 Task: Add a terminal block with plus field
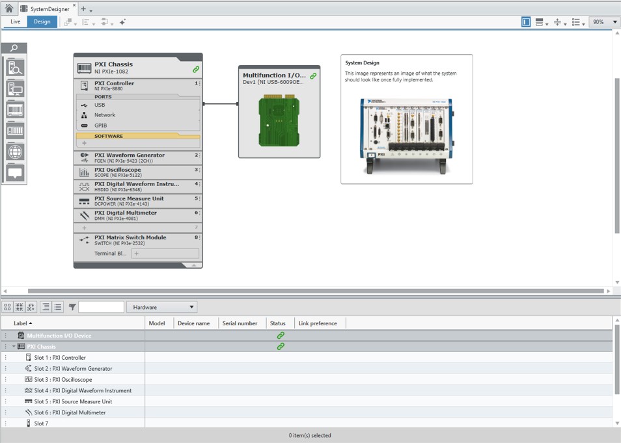(165, 253)
